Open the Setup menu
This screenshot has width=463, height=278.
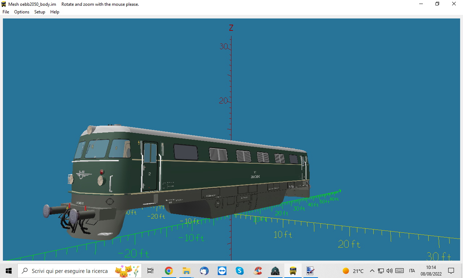point(40,12)
